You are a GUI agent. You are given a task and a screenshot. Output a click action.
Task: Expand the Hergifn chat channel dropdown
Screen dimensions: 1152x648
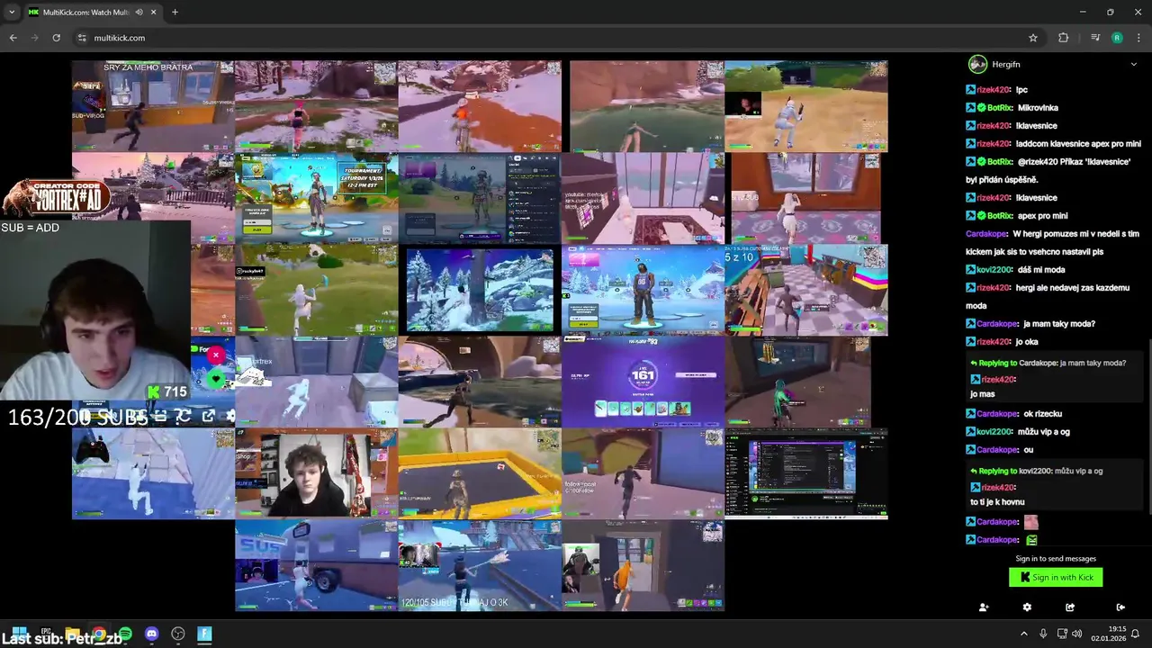[1133, 64]
